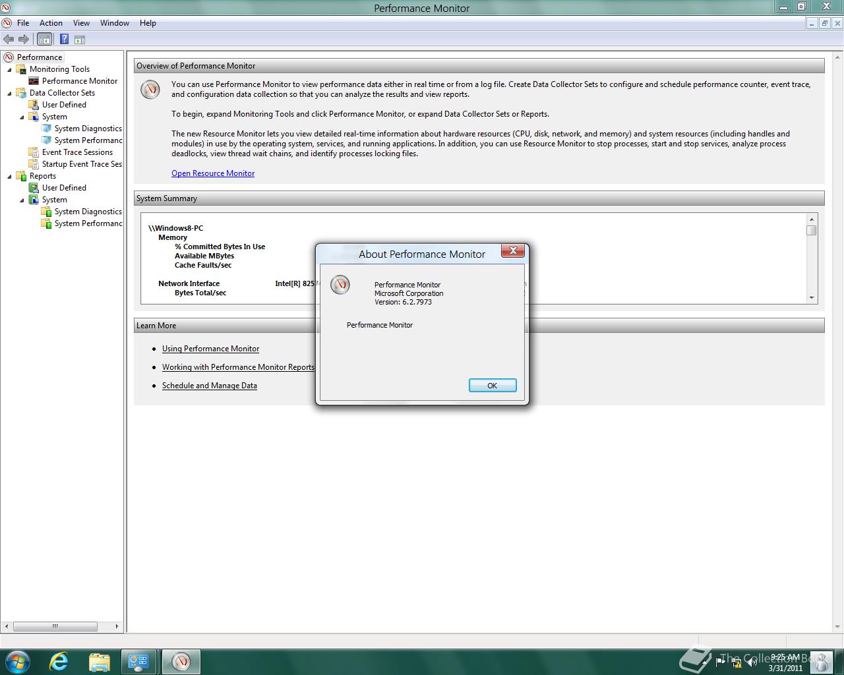Open the View menu

tap(81, 23)
